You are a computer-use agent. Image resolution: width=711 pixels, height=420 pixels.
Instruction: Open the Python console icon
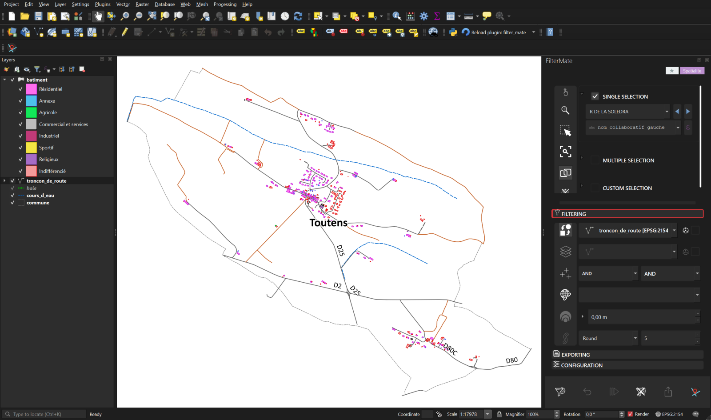[x=453, y=32]
